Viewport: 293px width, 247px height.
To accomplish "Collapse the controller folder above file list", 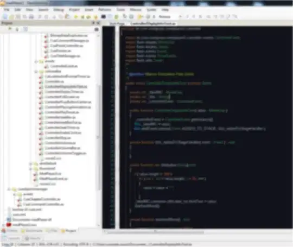I will coord(36,72).
